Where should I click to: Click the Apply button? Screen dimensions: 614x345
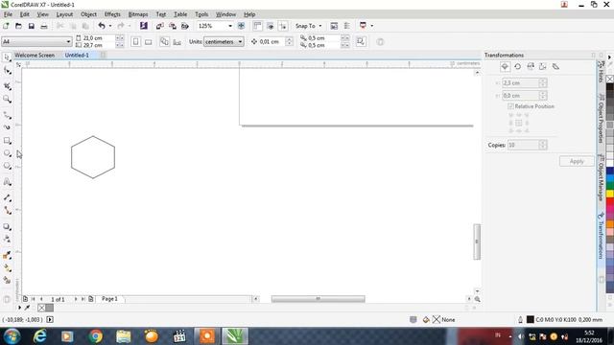tap(577, 161)
